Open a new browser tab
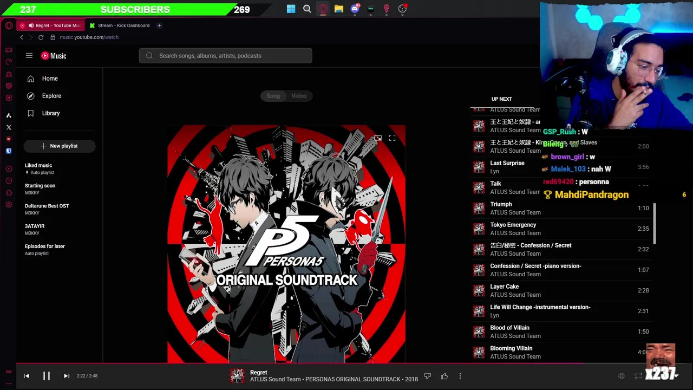Viewport: 693px width, 390px height. tap(159, 25)
